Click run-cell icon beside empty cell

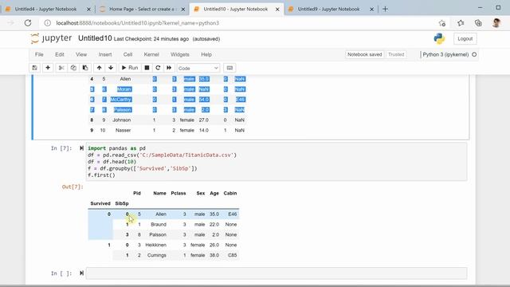tap(81, 273)
